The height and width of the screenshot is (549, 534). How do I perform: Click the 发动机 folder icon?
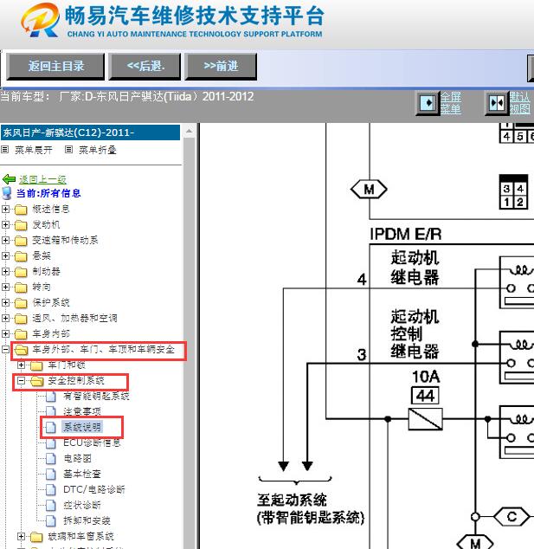click(x=21, y=225)
